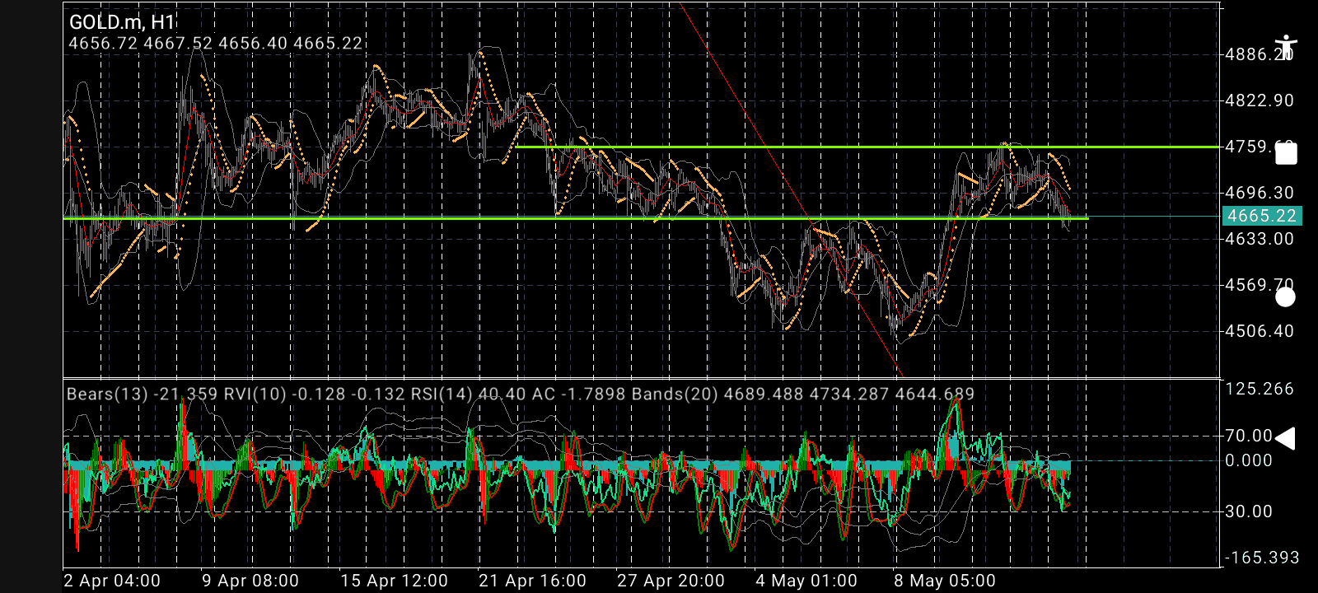The width and height of the screenshot is (1318, 593).
Task: Tap the 30.00 indicator level label
Action: [1249, 511]
